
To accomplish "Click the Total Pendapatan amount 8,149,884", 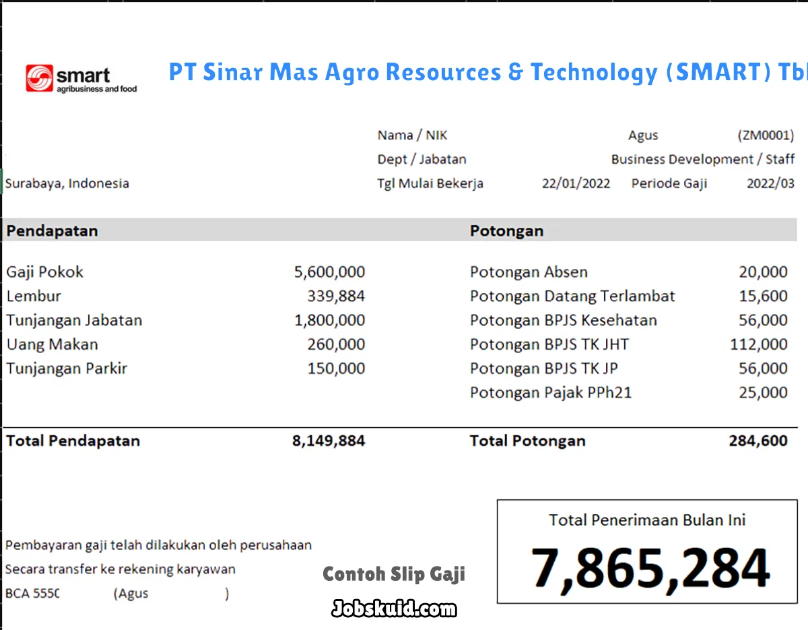I will (329, 441).
